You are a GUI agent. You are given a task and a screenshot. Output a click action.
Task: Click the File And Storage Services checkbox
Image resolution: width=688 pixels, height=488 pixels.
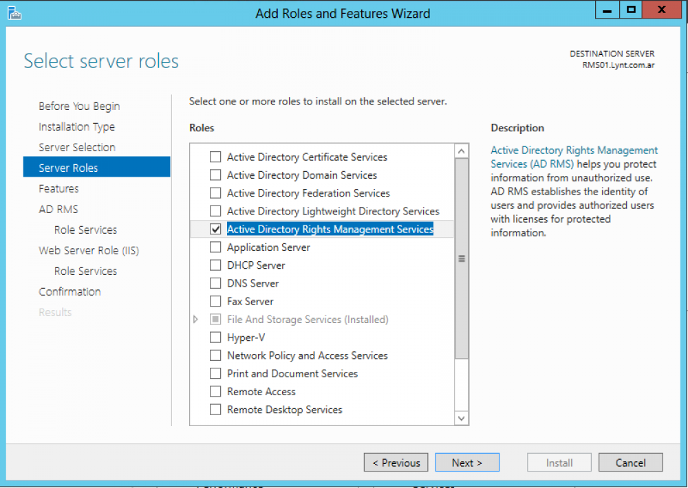[215, 319]
